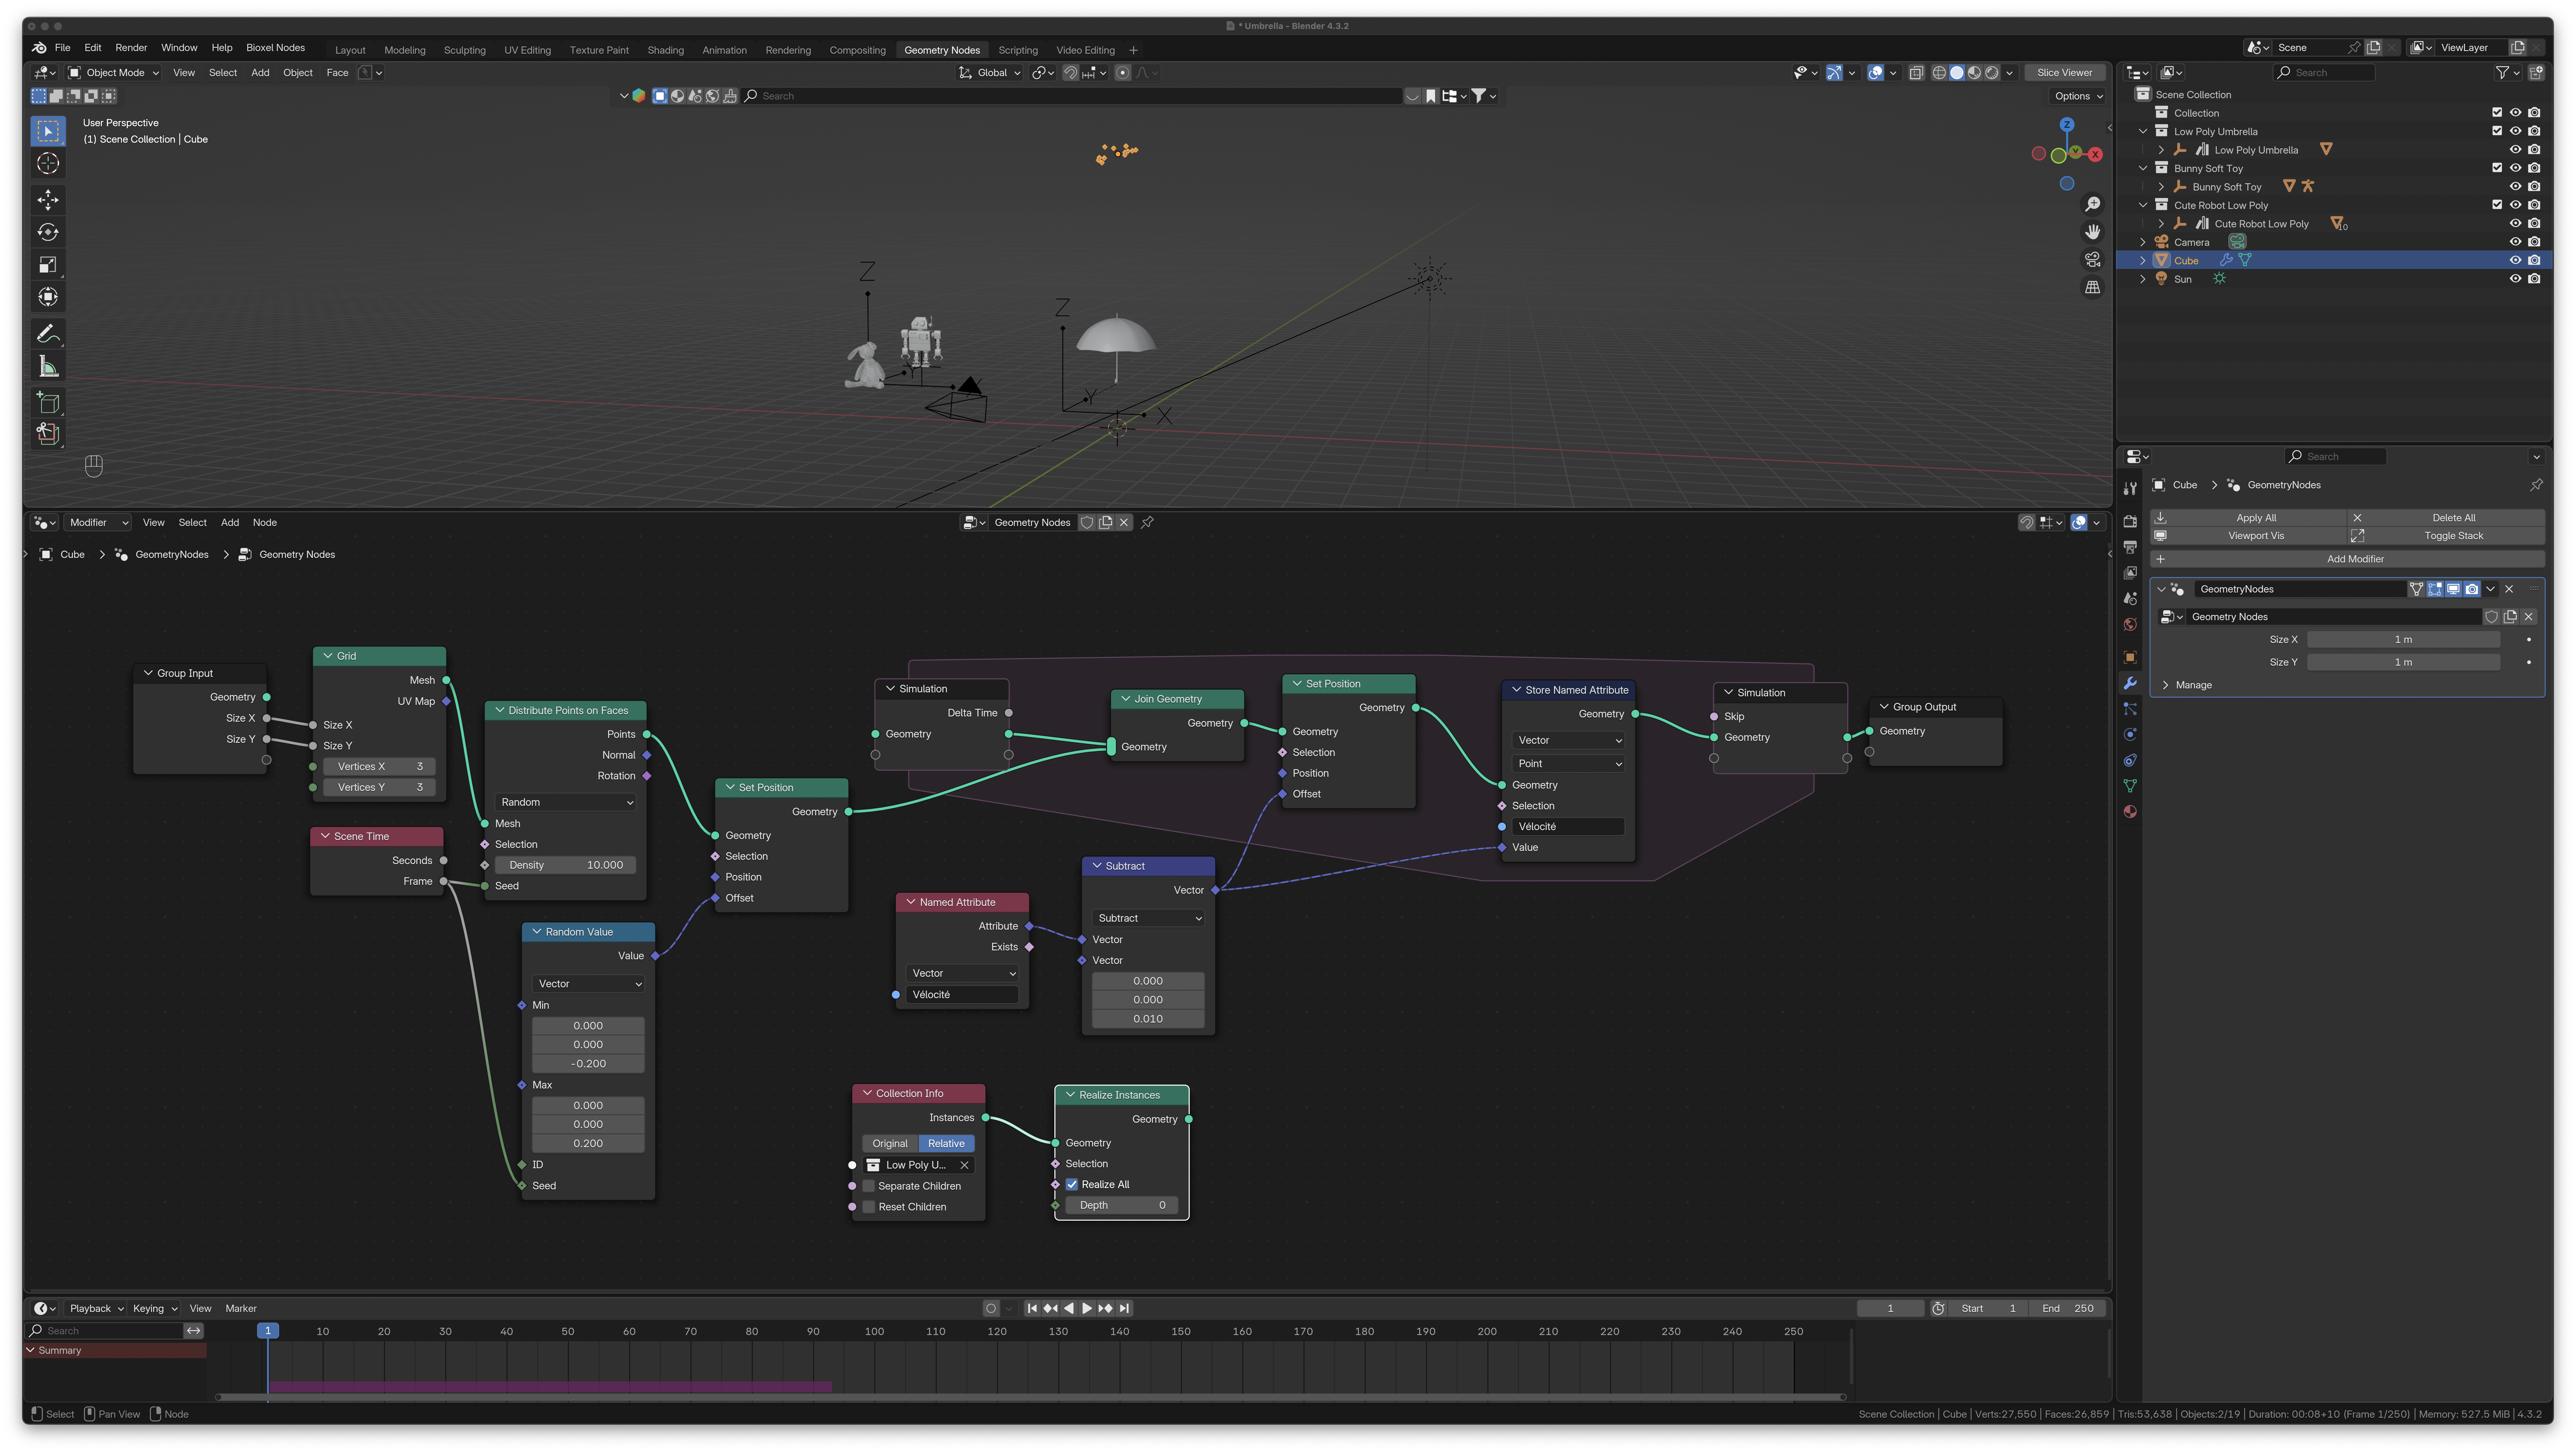Activate the Rotate tool
Image resolution: width=2576 pixels, height=1452 pixels.
pyautogui.click(x=48, y=232)
